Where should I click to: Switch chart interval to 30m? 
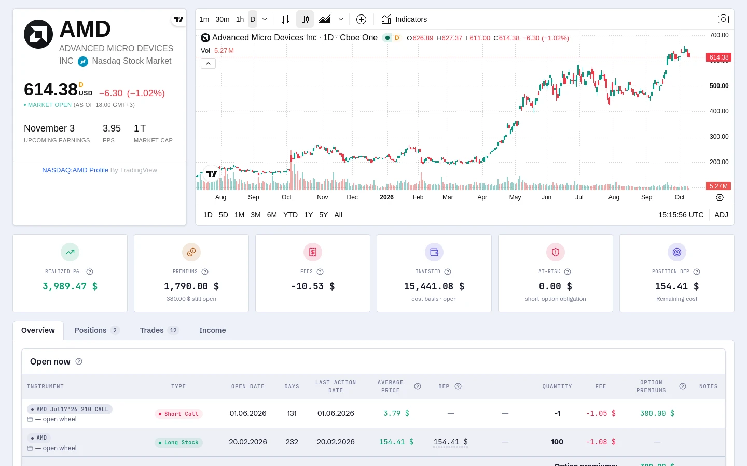(223, 19)
